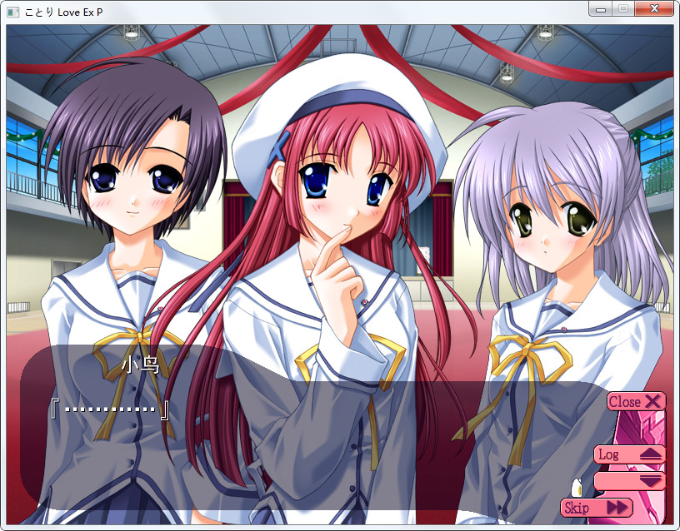
Task: Open backlog with the Log up arrow
Action: click(x=629, y=454)
